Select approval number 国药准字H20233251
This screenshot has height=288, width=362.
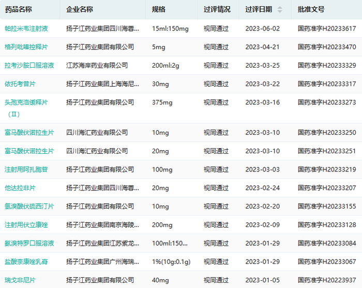coord(327,151)
